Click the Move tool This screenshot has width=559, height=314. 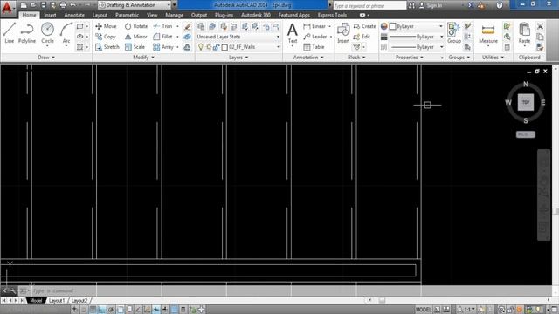pyautogui.click(x=106, y=26)
